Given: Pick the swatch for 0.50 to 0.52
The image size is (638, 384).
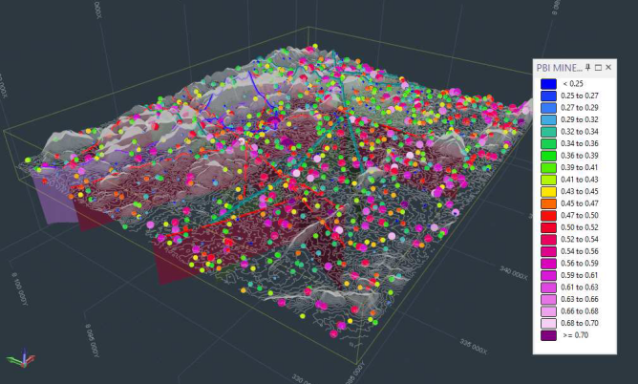Looking at the screenshot, I should tap(548, 227).
